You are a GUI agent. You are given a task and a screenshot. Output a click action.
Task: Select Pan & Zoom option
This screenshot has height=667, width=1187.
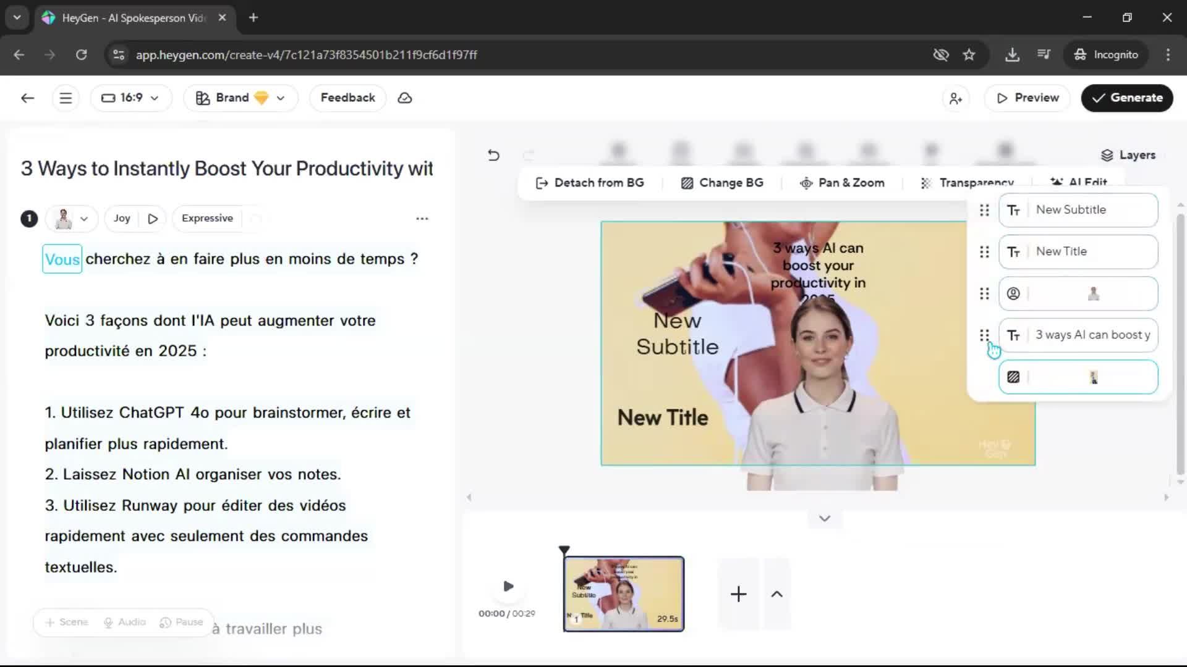pos(842,183)
